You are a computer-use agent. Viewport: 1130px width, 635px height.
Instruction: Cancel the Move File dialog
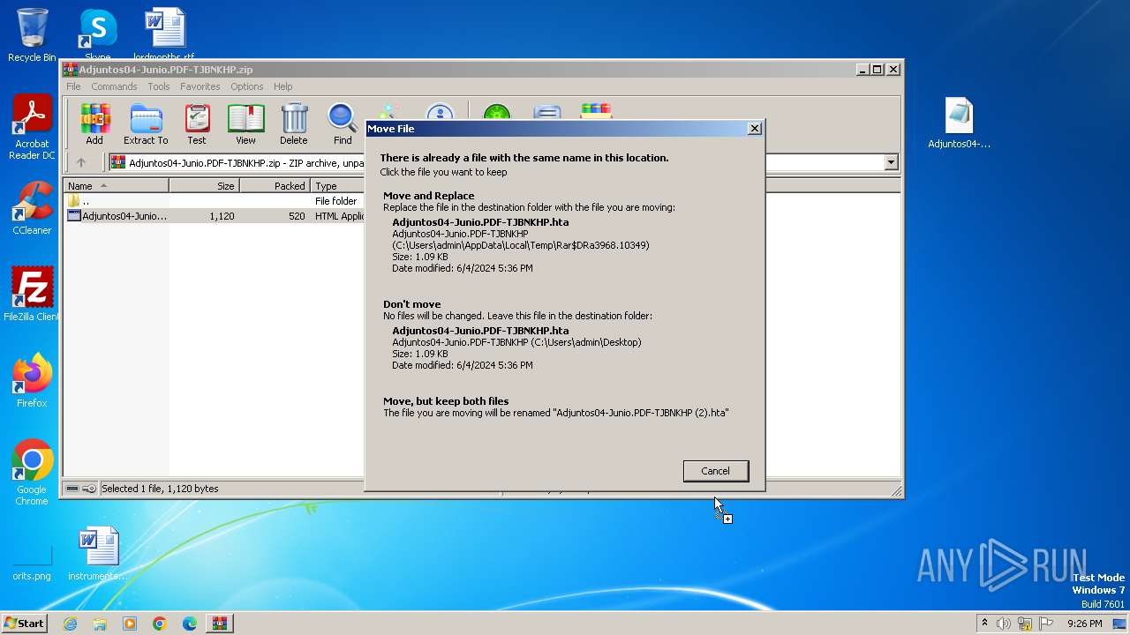point(715,471)
